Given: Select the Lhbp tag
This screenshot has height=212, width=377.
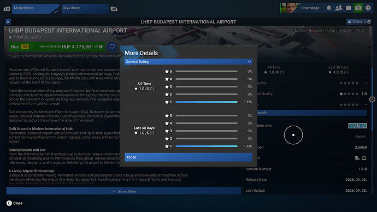Looking at the screenshot, I should pos(331,31).
